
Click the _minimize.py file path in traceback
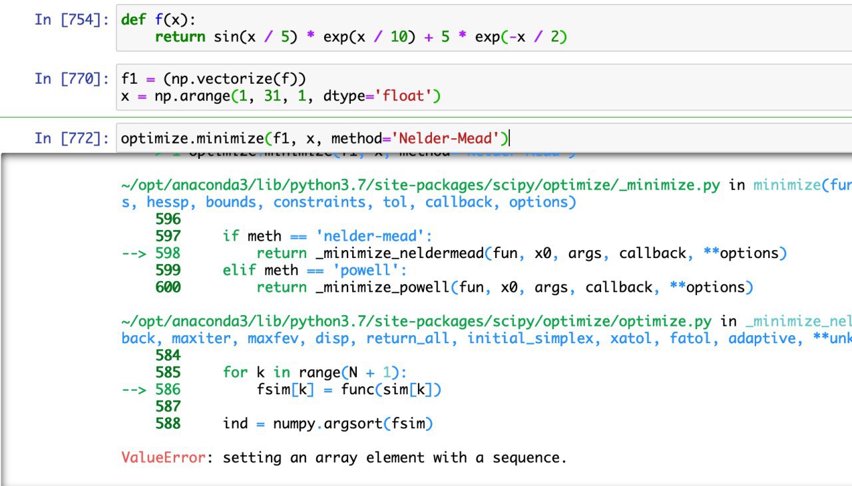tap(420, 185)
